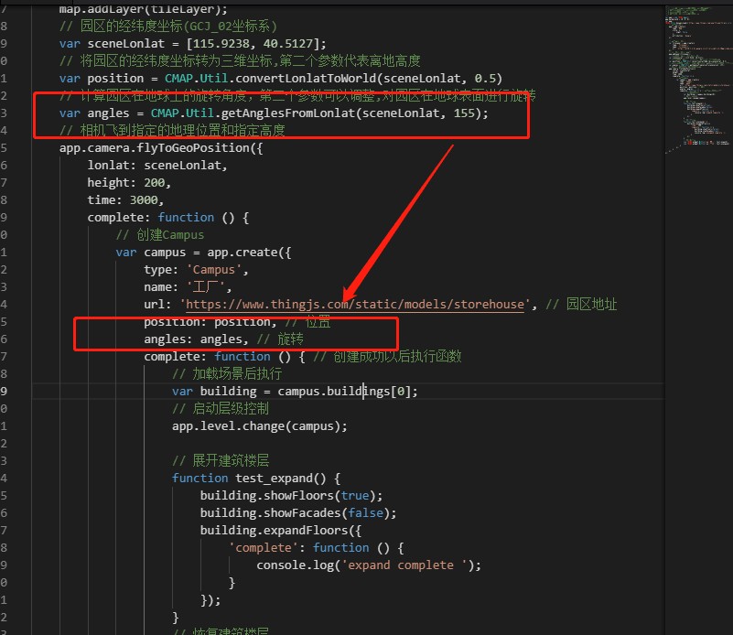Click "console.log('expand complete ');" statement
This screenshot has width=733, height=635.
[x=369, y=565]
